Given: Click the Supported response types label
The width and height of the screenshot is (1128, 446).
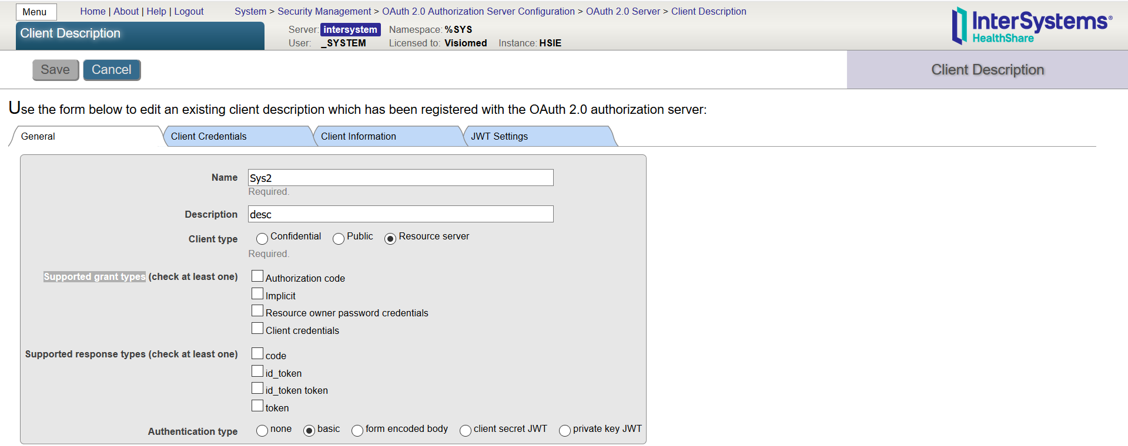Looking at the screenshot, I should (132, 354).
